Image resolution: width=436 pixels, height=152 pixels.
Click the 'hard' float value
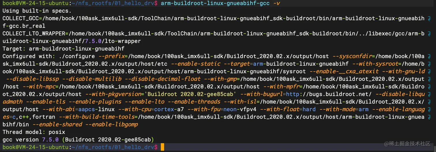pos(309,109)
